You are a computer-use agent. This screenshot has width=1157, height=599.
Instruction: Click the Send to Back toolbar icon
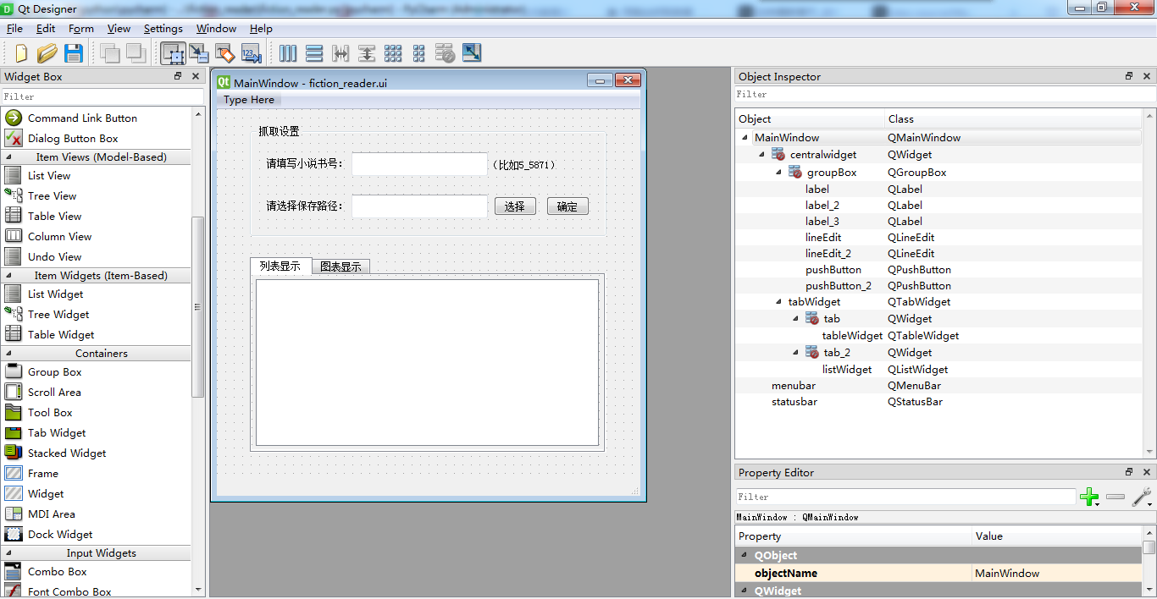tap(110, 53)
